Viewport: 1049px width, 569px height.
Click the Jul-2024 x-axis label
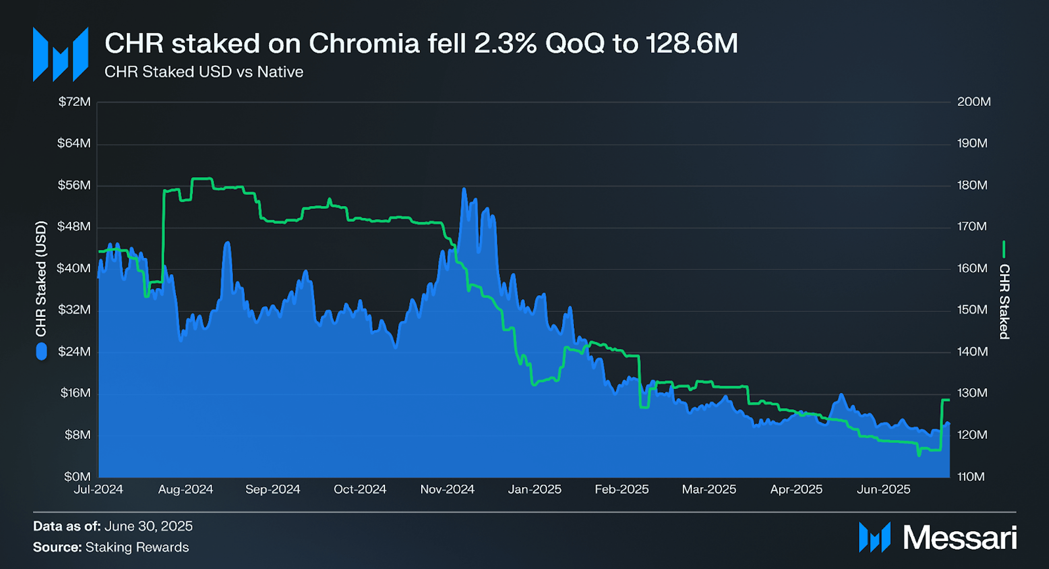(x=98, y=489)
